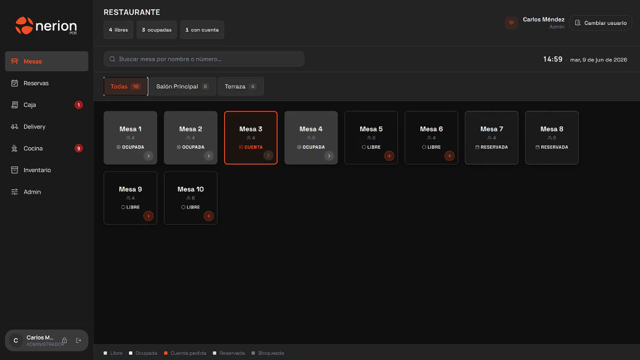640x360 pixels.
Task: Click the plus button on Mesa 5
Action: click(x=389, y=156)
